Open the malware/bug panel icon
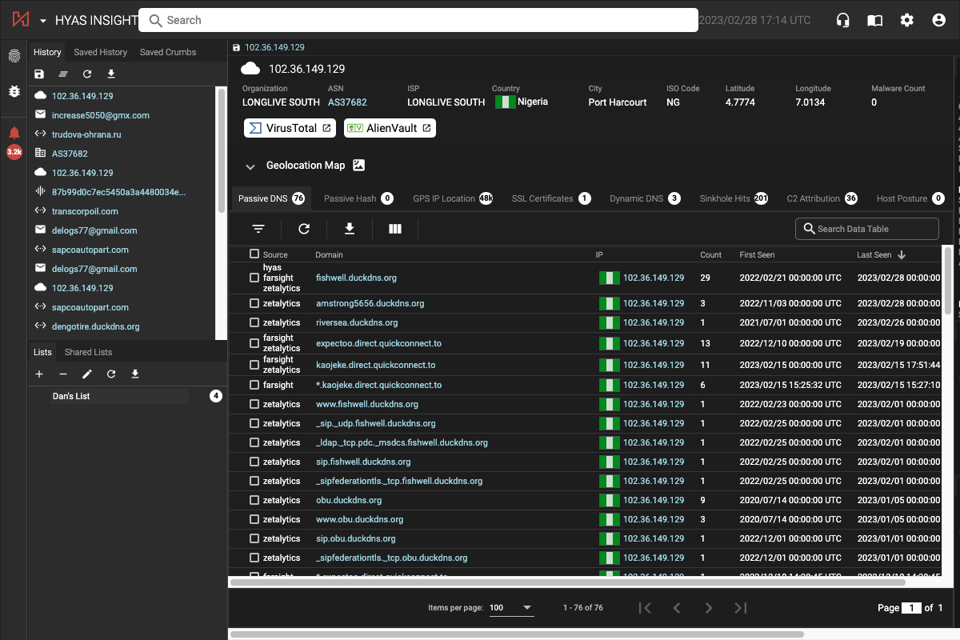The height and width of the screenshot is (640, 960). 14,91
